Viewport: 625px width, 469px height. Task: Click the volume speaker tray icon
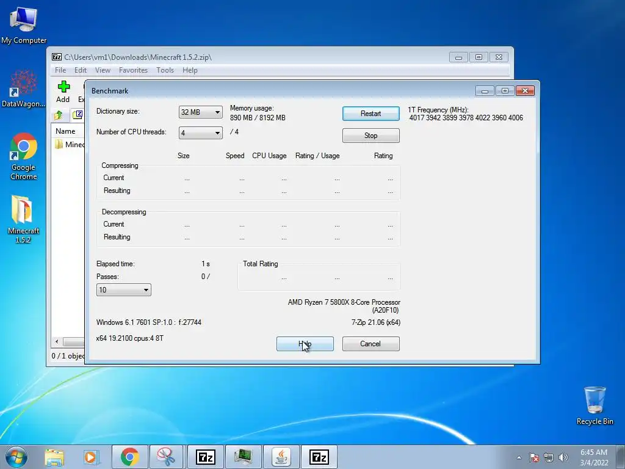(563, 457)
